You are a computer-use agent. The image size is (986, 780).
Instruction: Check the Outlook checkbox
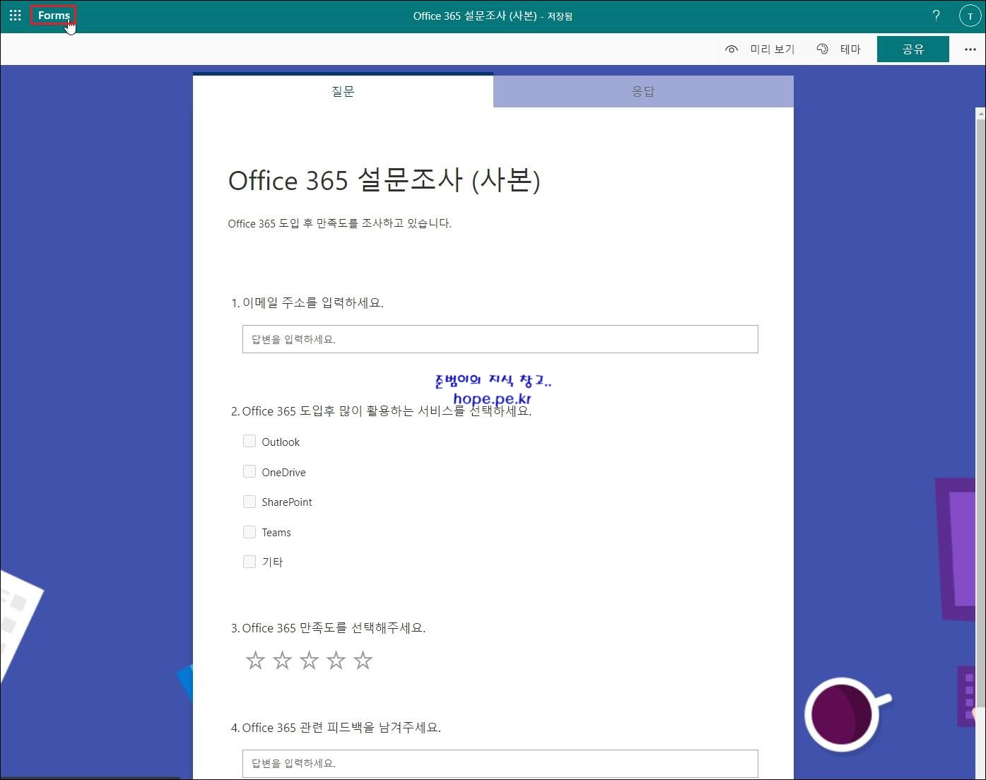[250, 442]
